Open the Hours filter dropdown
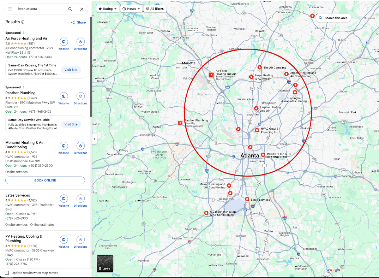This screenshot has height=278, width=379. coord(131,9)
